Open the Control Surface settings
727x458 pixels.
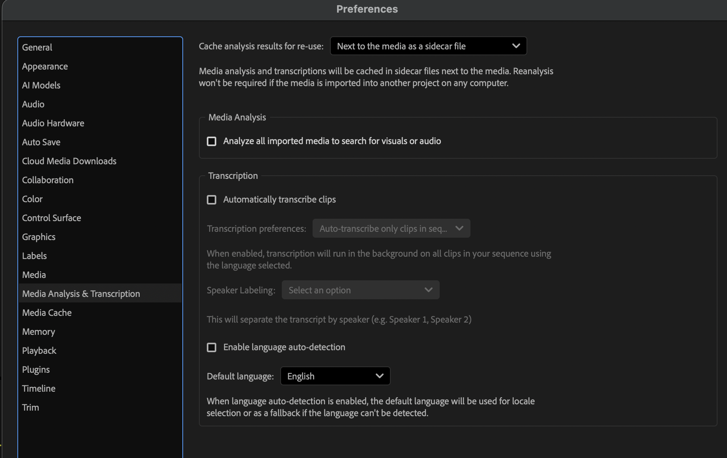51,218
